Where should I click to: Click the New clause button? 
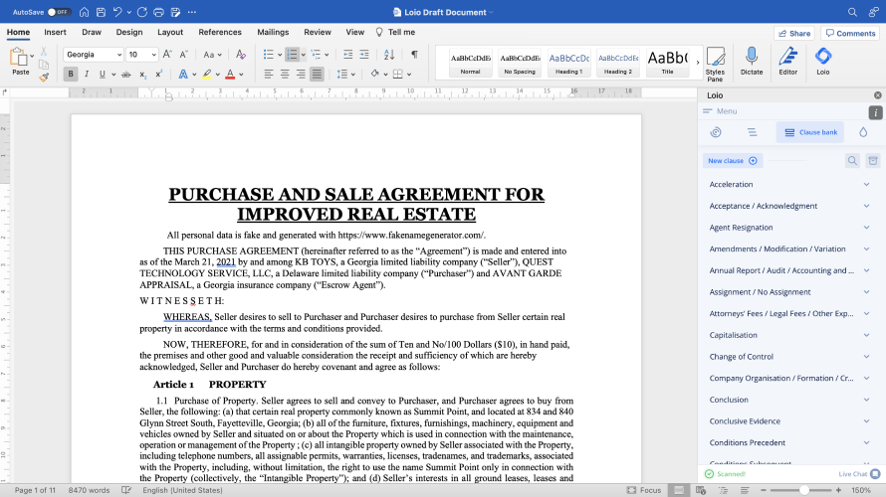(732, 161)
